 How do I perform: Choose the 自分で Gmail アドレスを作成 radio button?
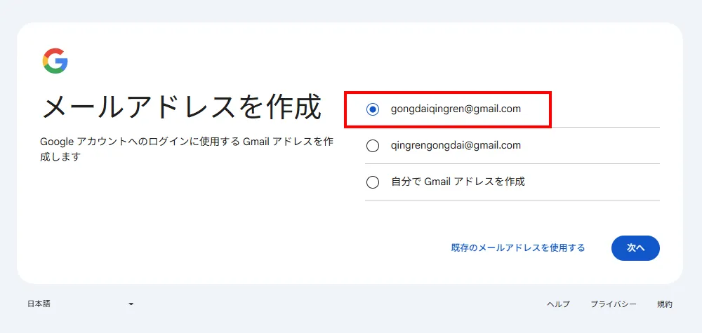tap(373, 182)
